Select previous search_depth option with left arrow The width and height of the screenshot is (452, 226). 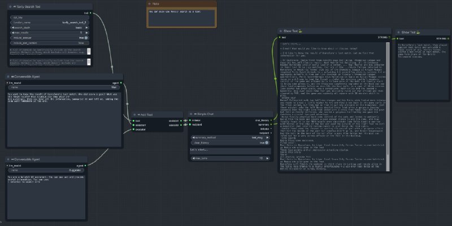click(12, 28)
